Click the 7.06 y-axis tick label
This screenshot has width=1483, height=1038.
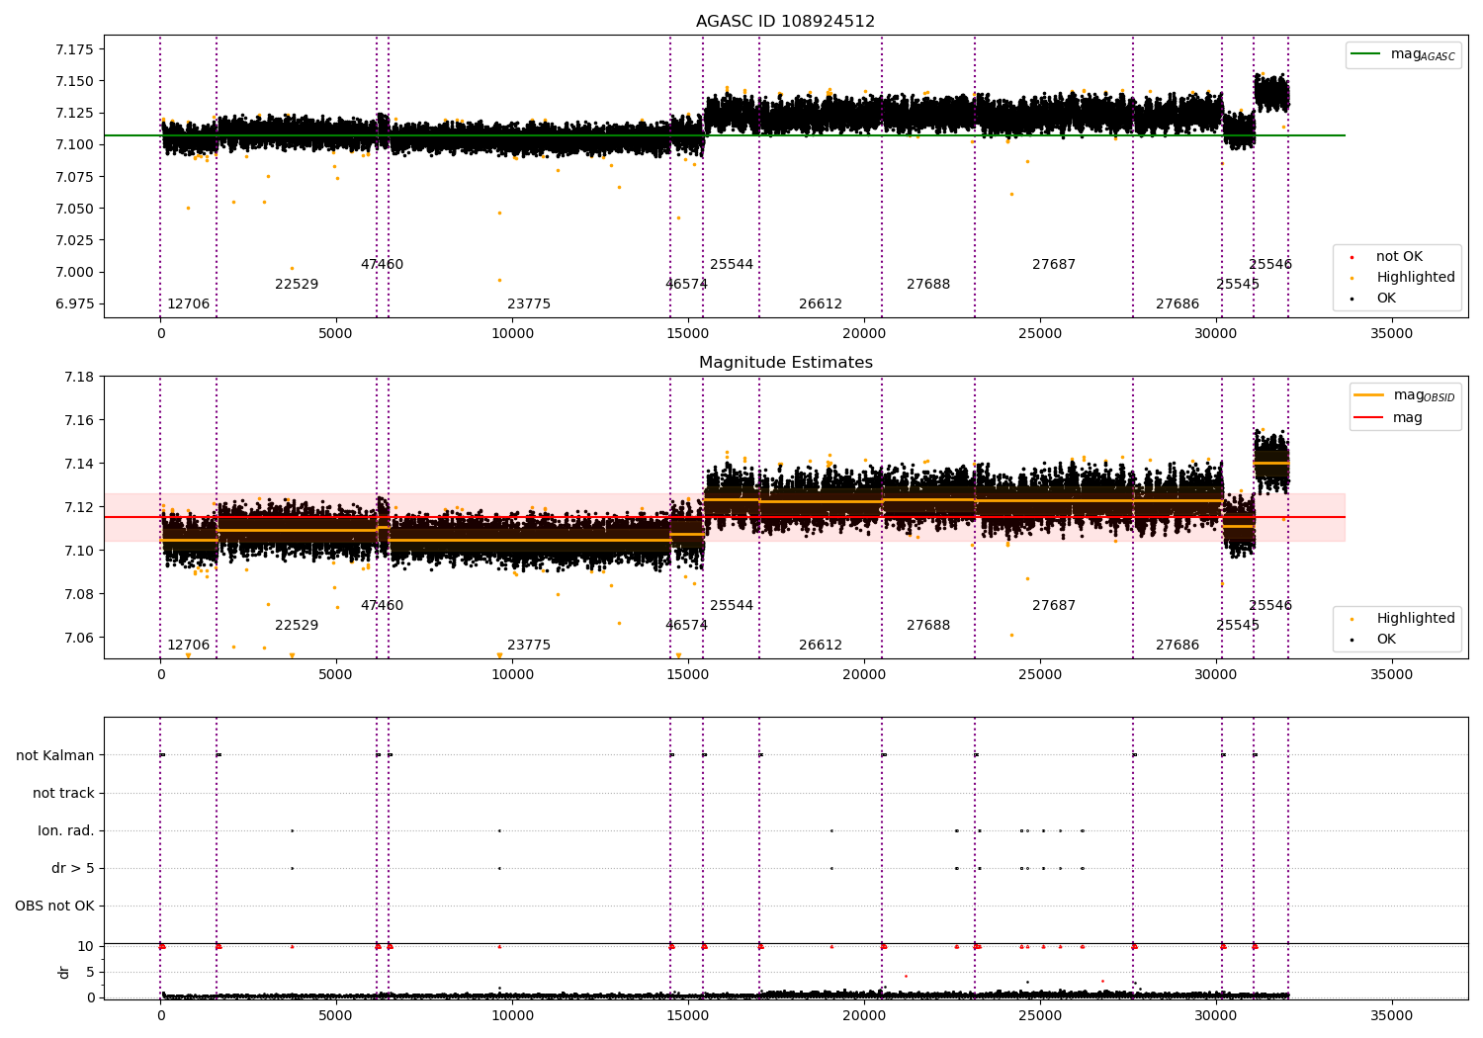coord(79,638)
